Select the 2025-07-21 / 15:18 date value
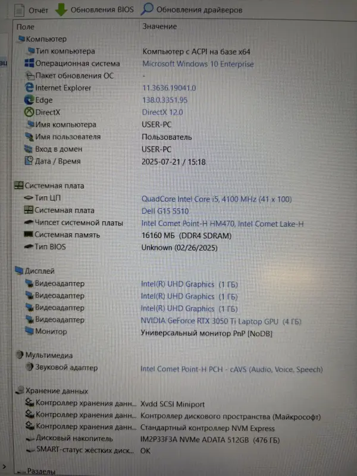 (x=174, y=162)
